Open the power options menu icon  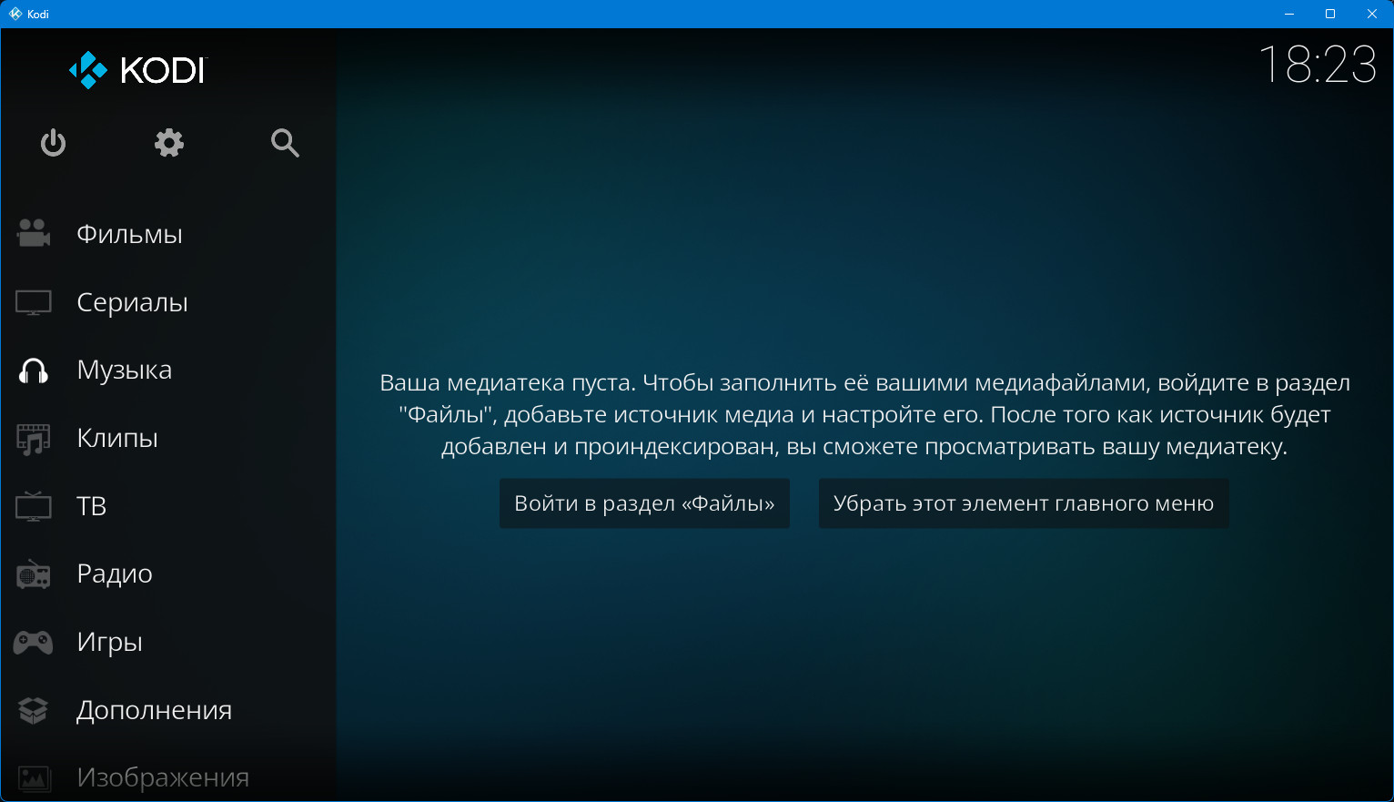point(54,143)
